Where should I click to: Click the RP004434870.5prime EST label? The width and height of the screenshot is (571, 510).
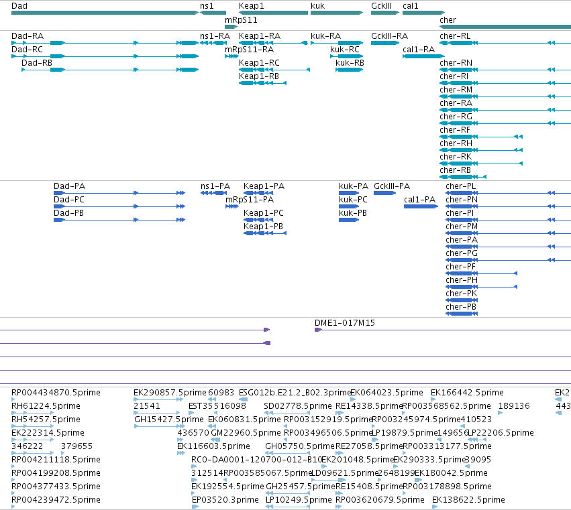tap(56, 393)
